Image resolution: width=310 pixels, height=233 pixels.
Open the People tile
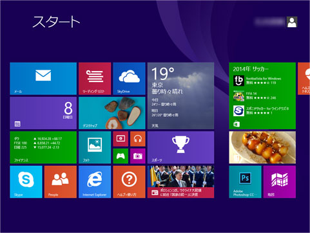click(x=61, y=182)
